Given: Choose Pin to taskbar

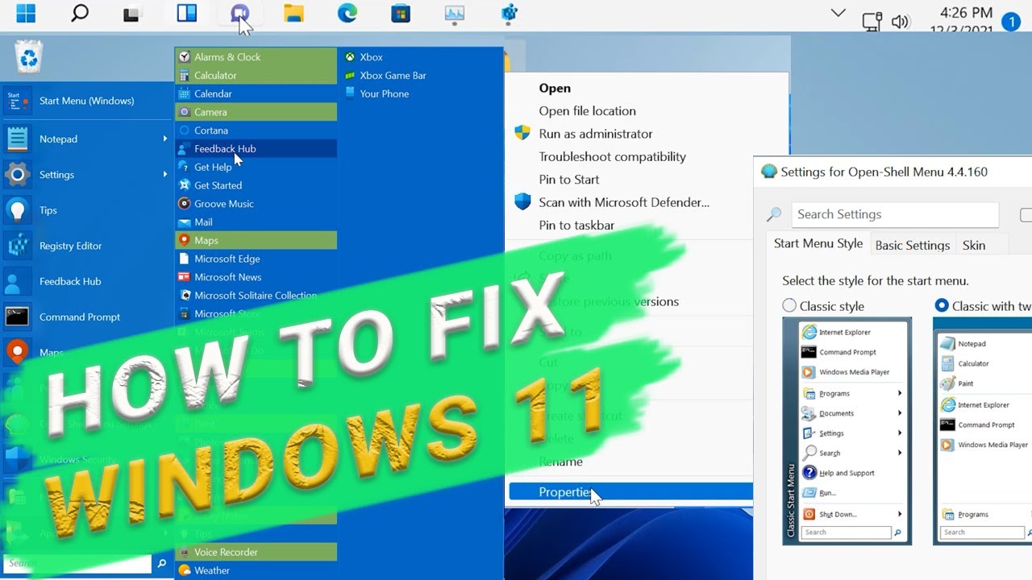Looking at the screenshot, I should 576,226.
